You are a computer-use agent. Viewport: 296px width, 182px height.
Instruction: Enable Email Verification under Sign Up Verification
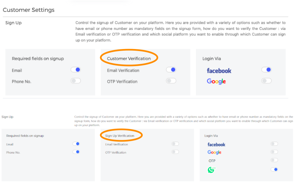tap(175, 144)
